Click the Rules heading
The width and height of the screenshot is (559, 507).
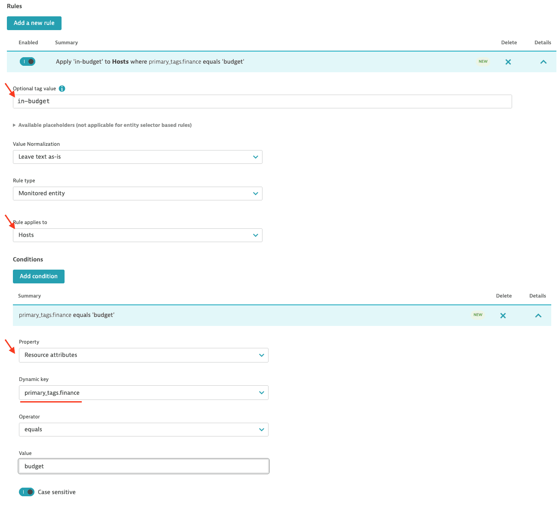(14, 6)
